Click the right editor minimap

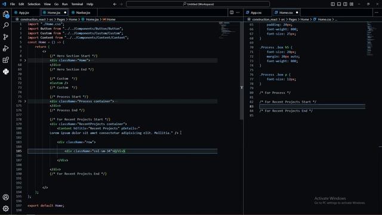[x=370, y=39]
